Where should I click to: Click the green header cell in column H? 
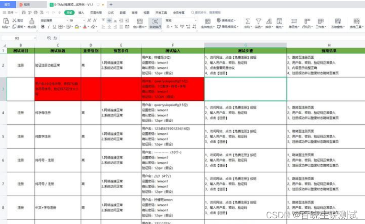pos(326,51)
